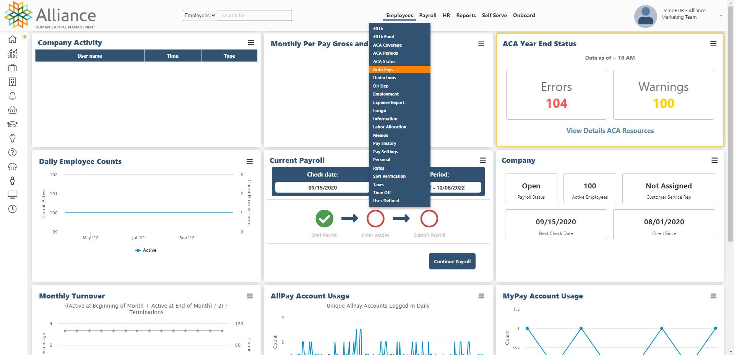This screenshot has height=355, width=734.
Task: Open the Employees search type dropdown
Action: pos(200,15)
